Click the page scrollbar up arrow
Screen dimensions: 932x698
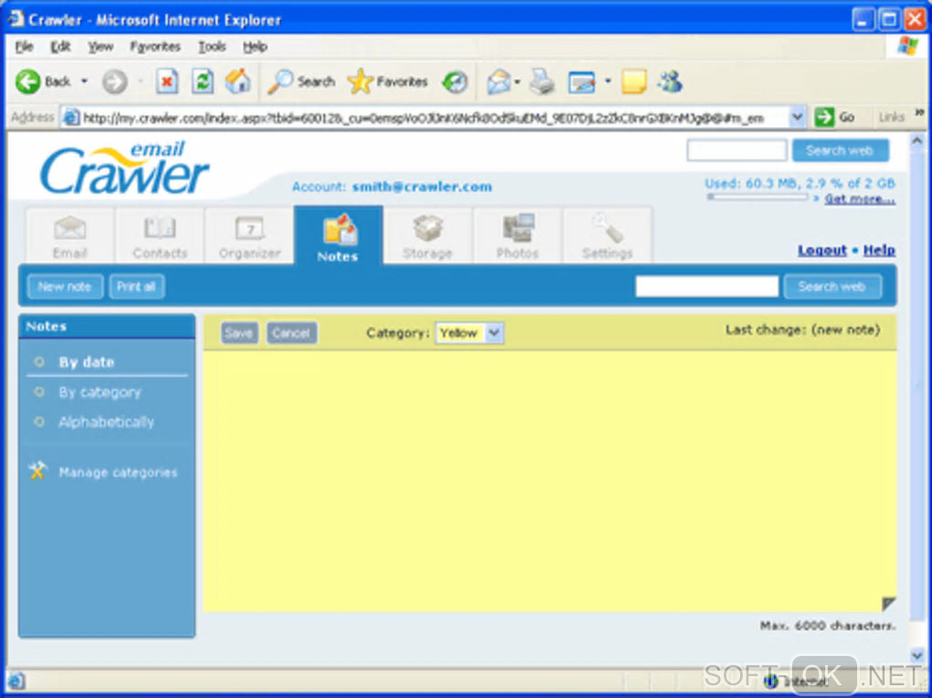click(x=916, y=142)
